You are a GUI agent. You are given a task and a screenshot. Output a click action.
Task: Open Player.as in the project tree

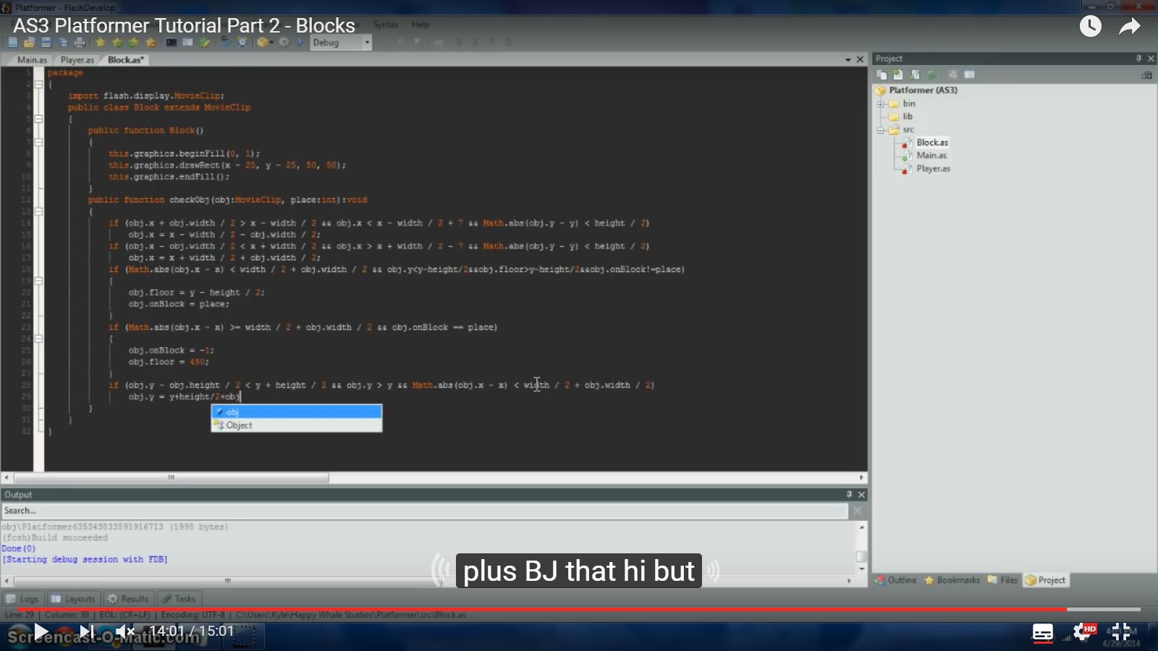click(x=934, y=169)
